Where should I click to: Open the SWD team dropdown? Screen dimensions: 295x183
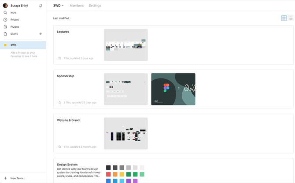[x=58, y=6]
